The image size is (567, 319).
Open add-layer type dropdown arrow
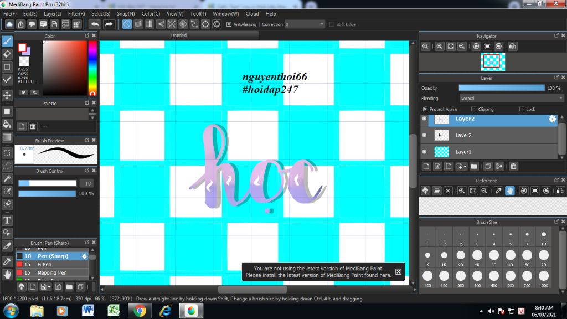tap(465, 166)
